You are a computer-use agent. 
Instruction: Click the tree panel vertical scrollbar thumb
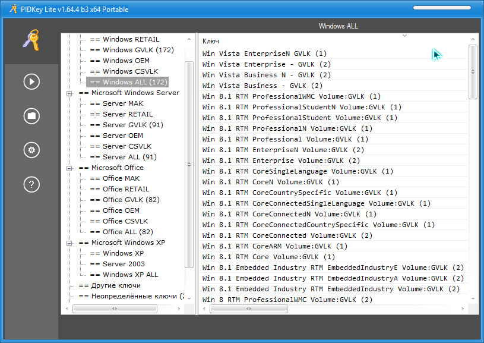[x=189, y=165]
